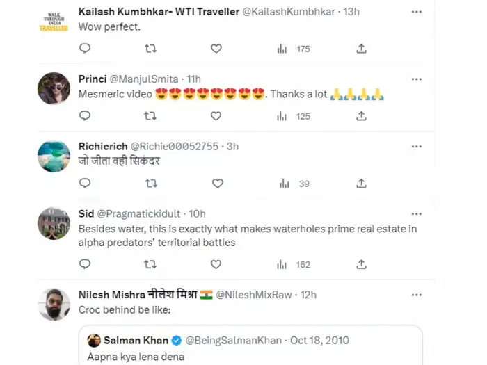
Task: Open more options menu on Nilesh Mishra's tweet
Action: coord(416,294)
